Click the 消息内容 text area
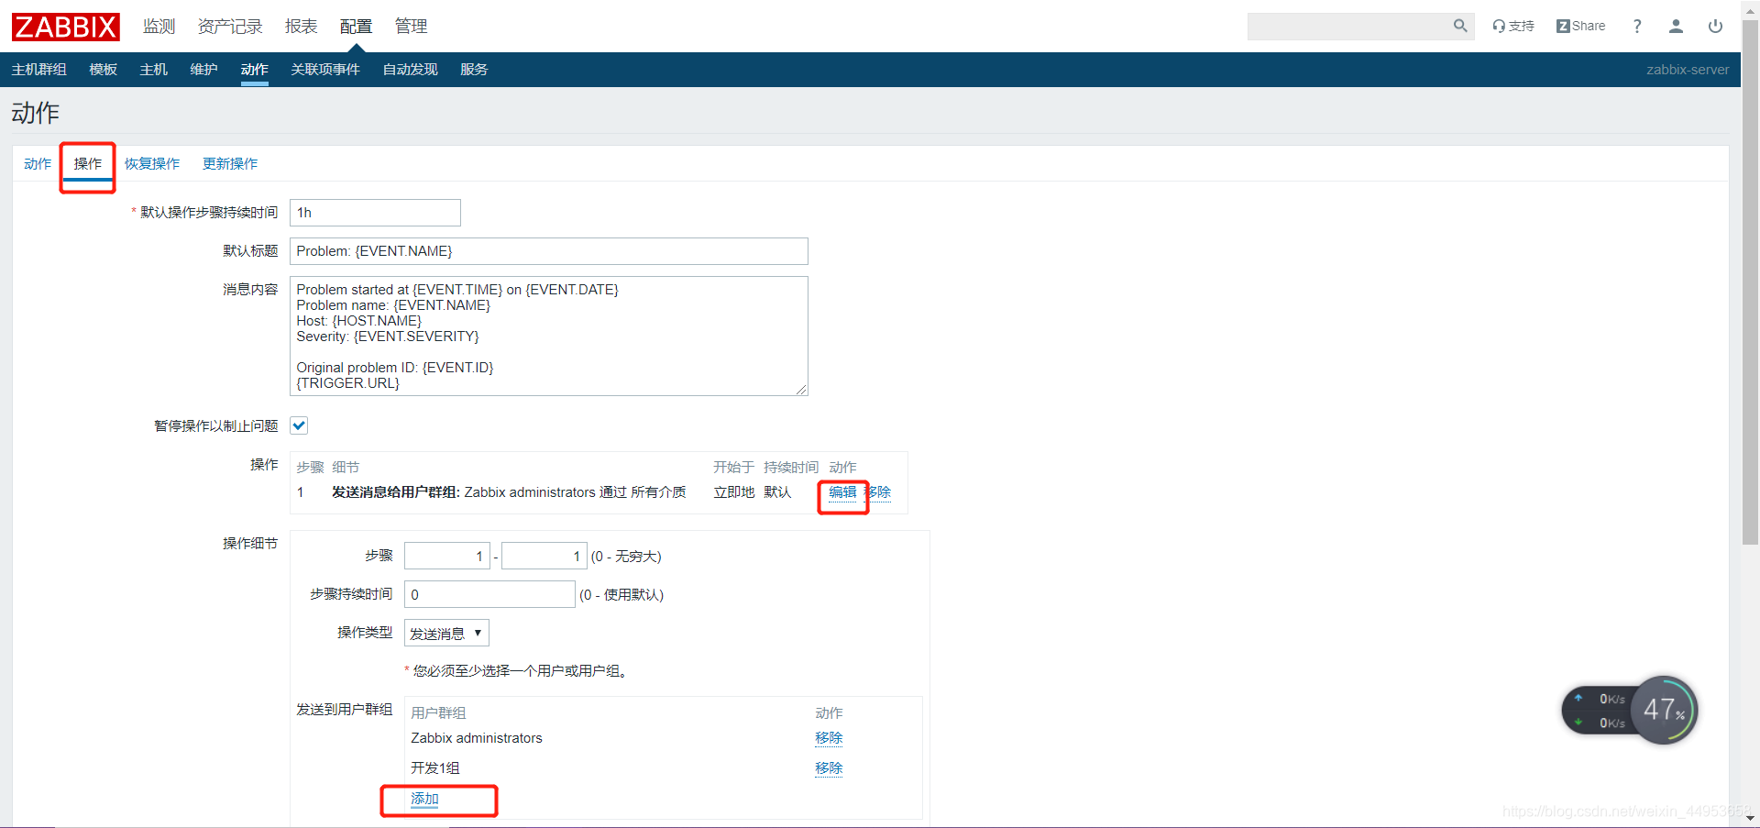Screen dimensions: 1760x828 coord(549,337)
